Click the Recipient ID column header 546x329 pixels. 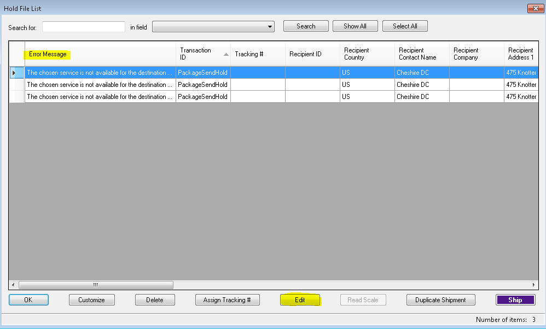point(312,54)
